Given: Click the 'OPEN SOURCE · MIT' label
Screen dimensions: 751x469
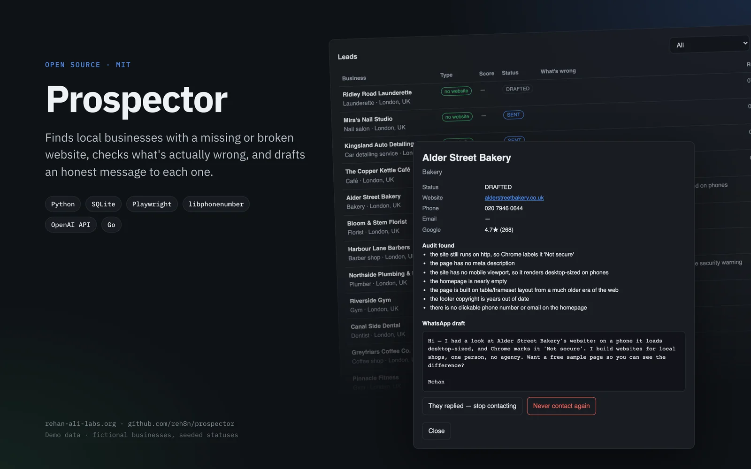Looking at the screenshot, I should [88, 65].
